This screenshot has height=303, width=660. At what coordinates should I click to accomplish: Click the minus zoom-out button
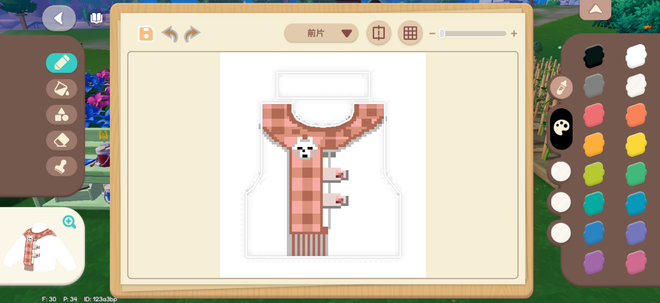(432, 33)
